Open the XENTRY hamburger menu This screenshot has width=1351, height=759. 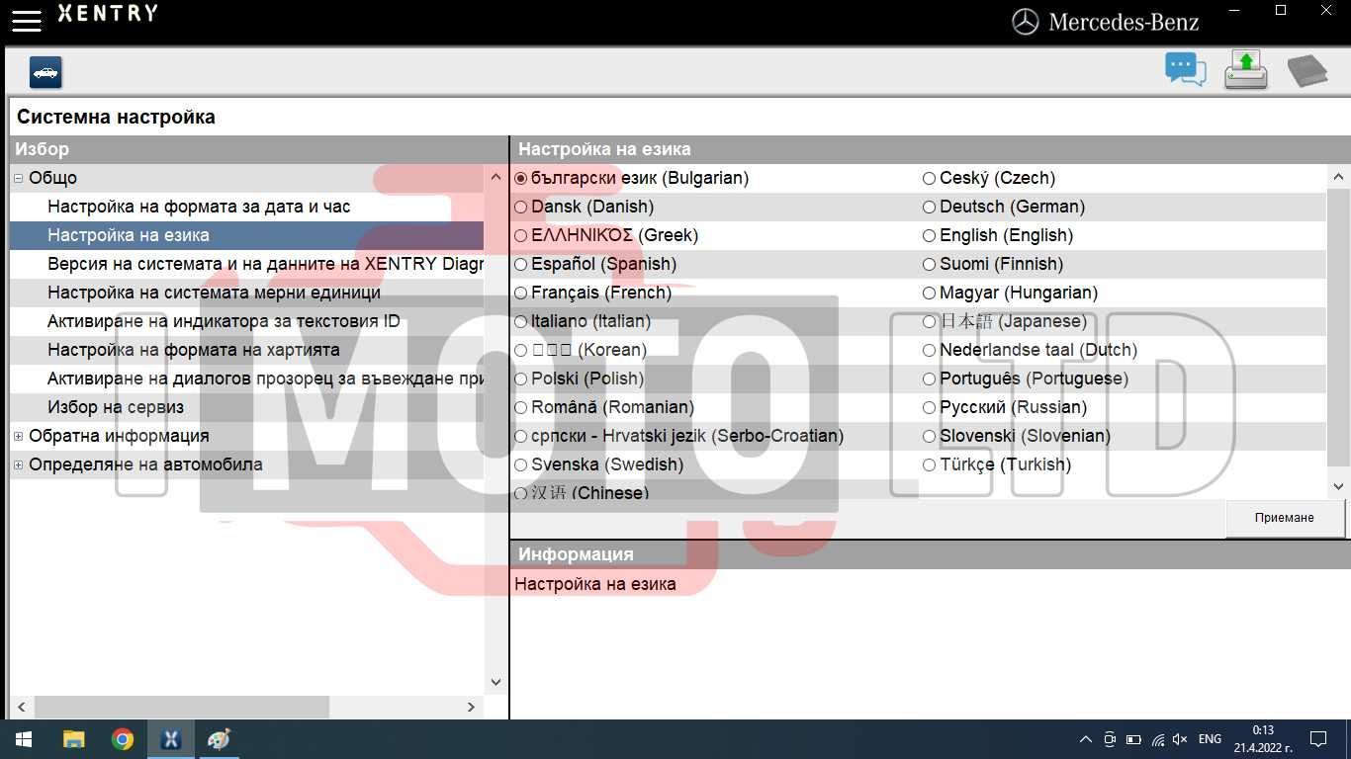point(27,20)
